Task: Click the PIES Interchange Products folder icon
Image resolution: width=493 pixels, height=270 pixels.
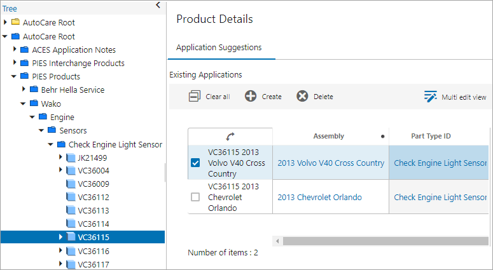Action: (x=25, y=63)
